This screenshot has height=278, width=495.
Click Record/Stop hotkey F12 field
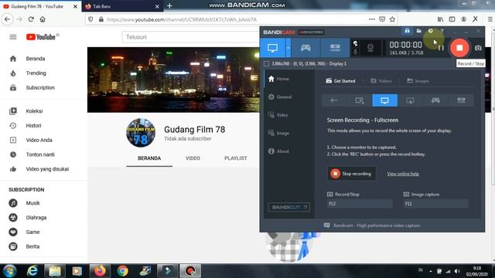[x=360, y=204]
